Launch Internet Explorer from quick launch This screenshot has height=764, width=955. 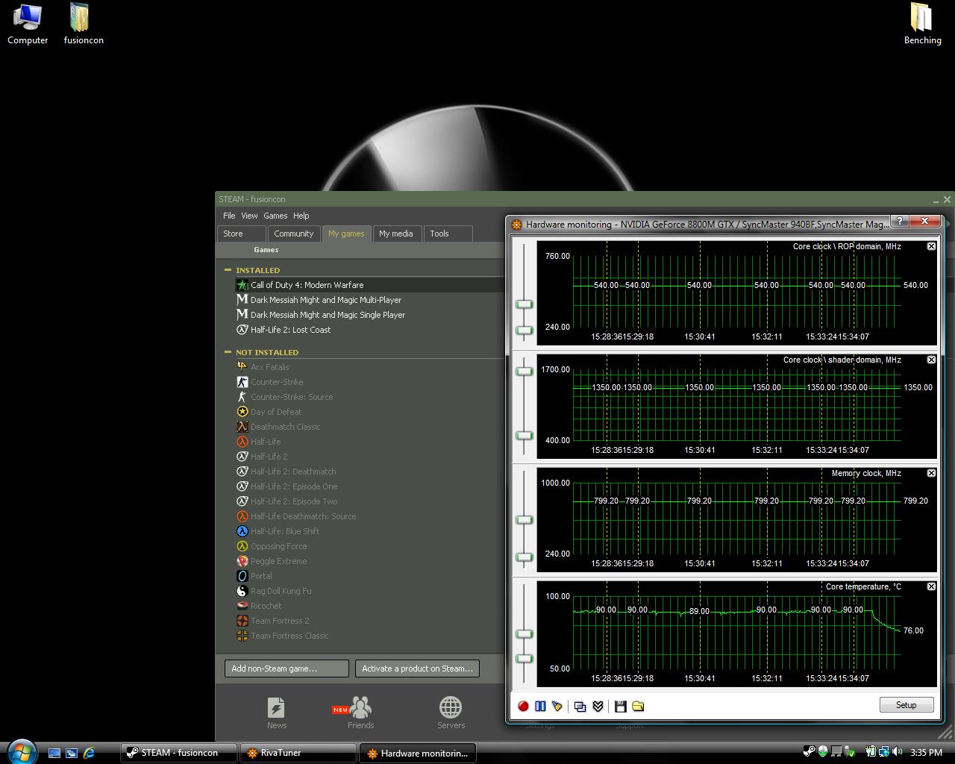coord(89,753)
